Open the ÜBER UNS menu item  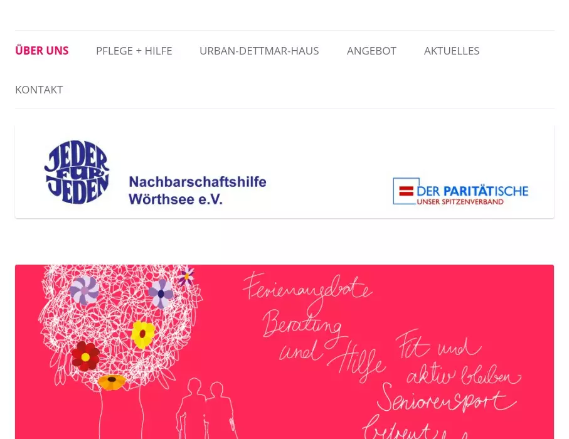(x=42, y=51)
